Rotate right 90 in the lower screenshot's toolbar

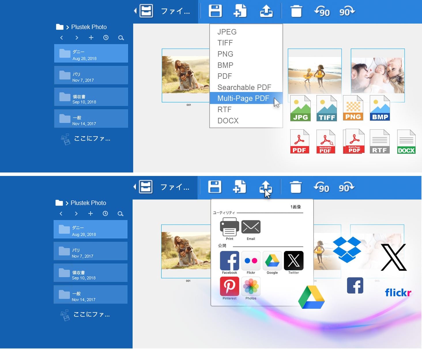[346, 187]
